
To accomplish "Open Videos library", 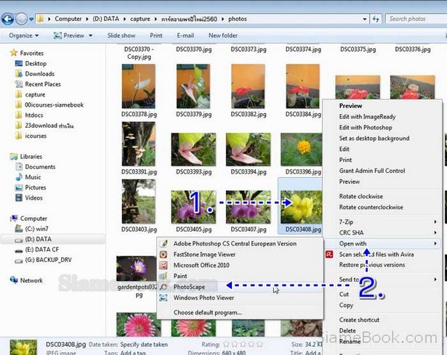I will pyautogui.click(x=33, y=198).
